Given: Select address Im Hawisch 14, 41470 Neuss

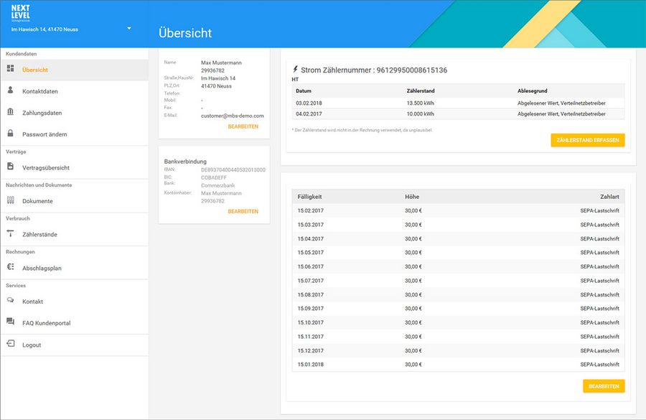Looking at the screenshot, I should click(x=45, y=29).
